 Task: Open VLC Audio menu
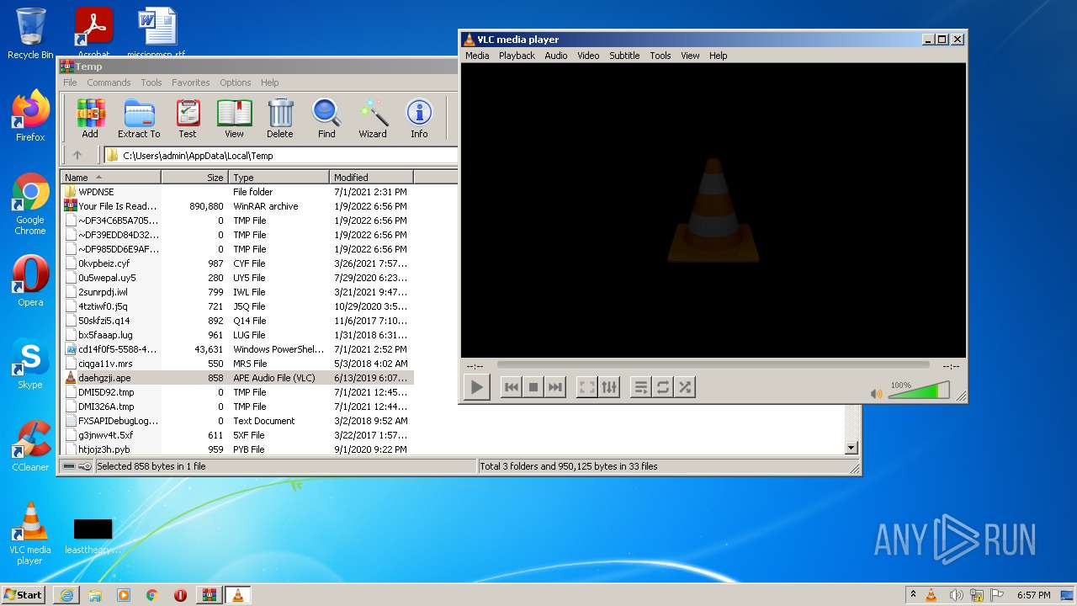click(x=555, y=56)
